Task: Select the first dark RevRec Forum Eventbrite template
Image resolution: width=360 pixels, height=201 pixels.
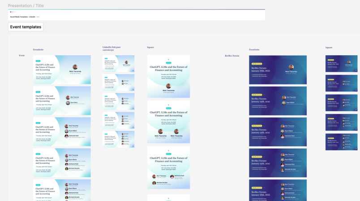Action: pyautogui.click(x=278, y=70)
